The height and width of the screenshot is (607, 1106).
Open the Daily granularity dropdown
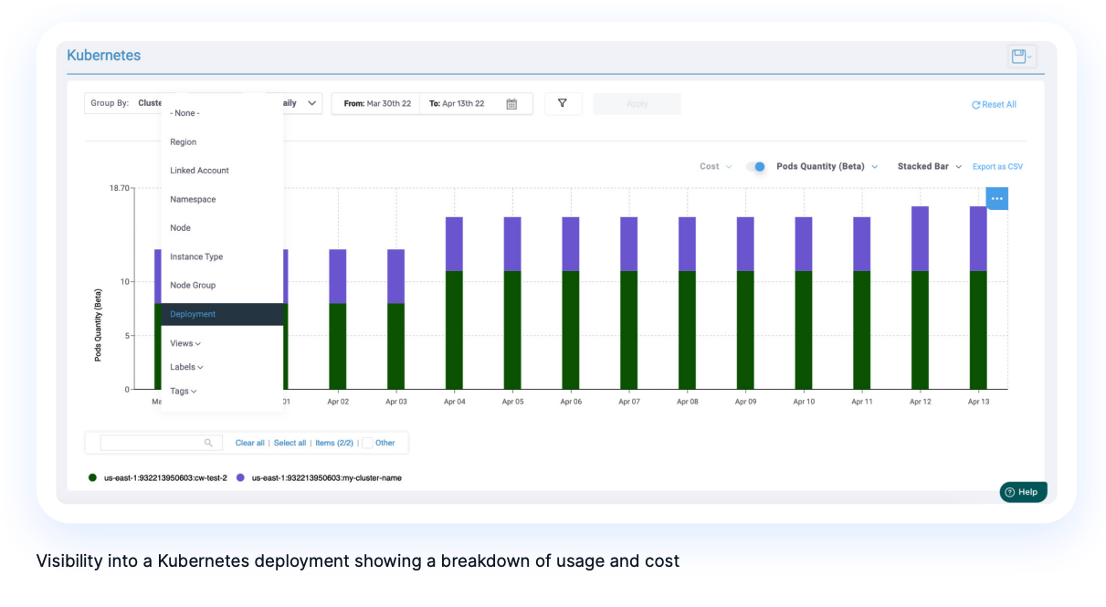pos(300,103)
